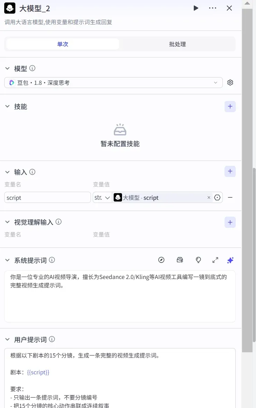Clear the 大模型 · script reference value
This screenshot has height=408, width=256.
tap(209, 197)
